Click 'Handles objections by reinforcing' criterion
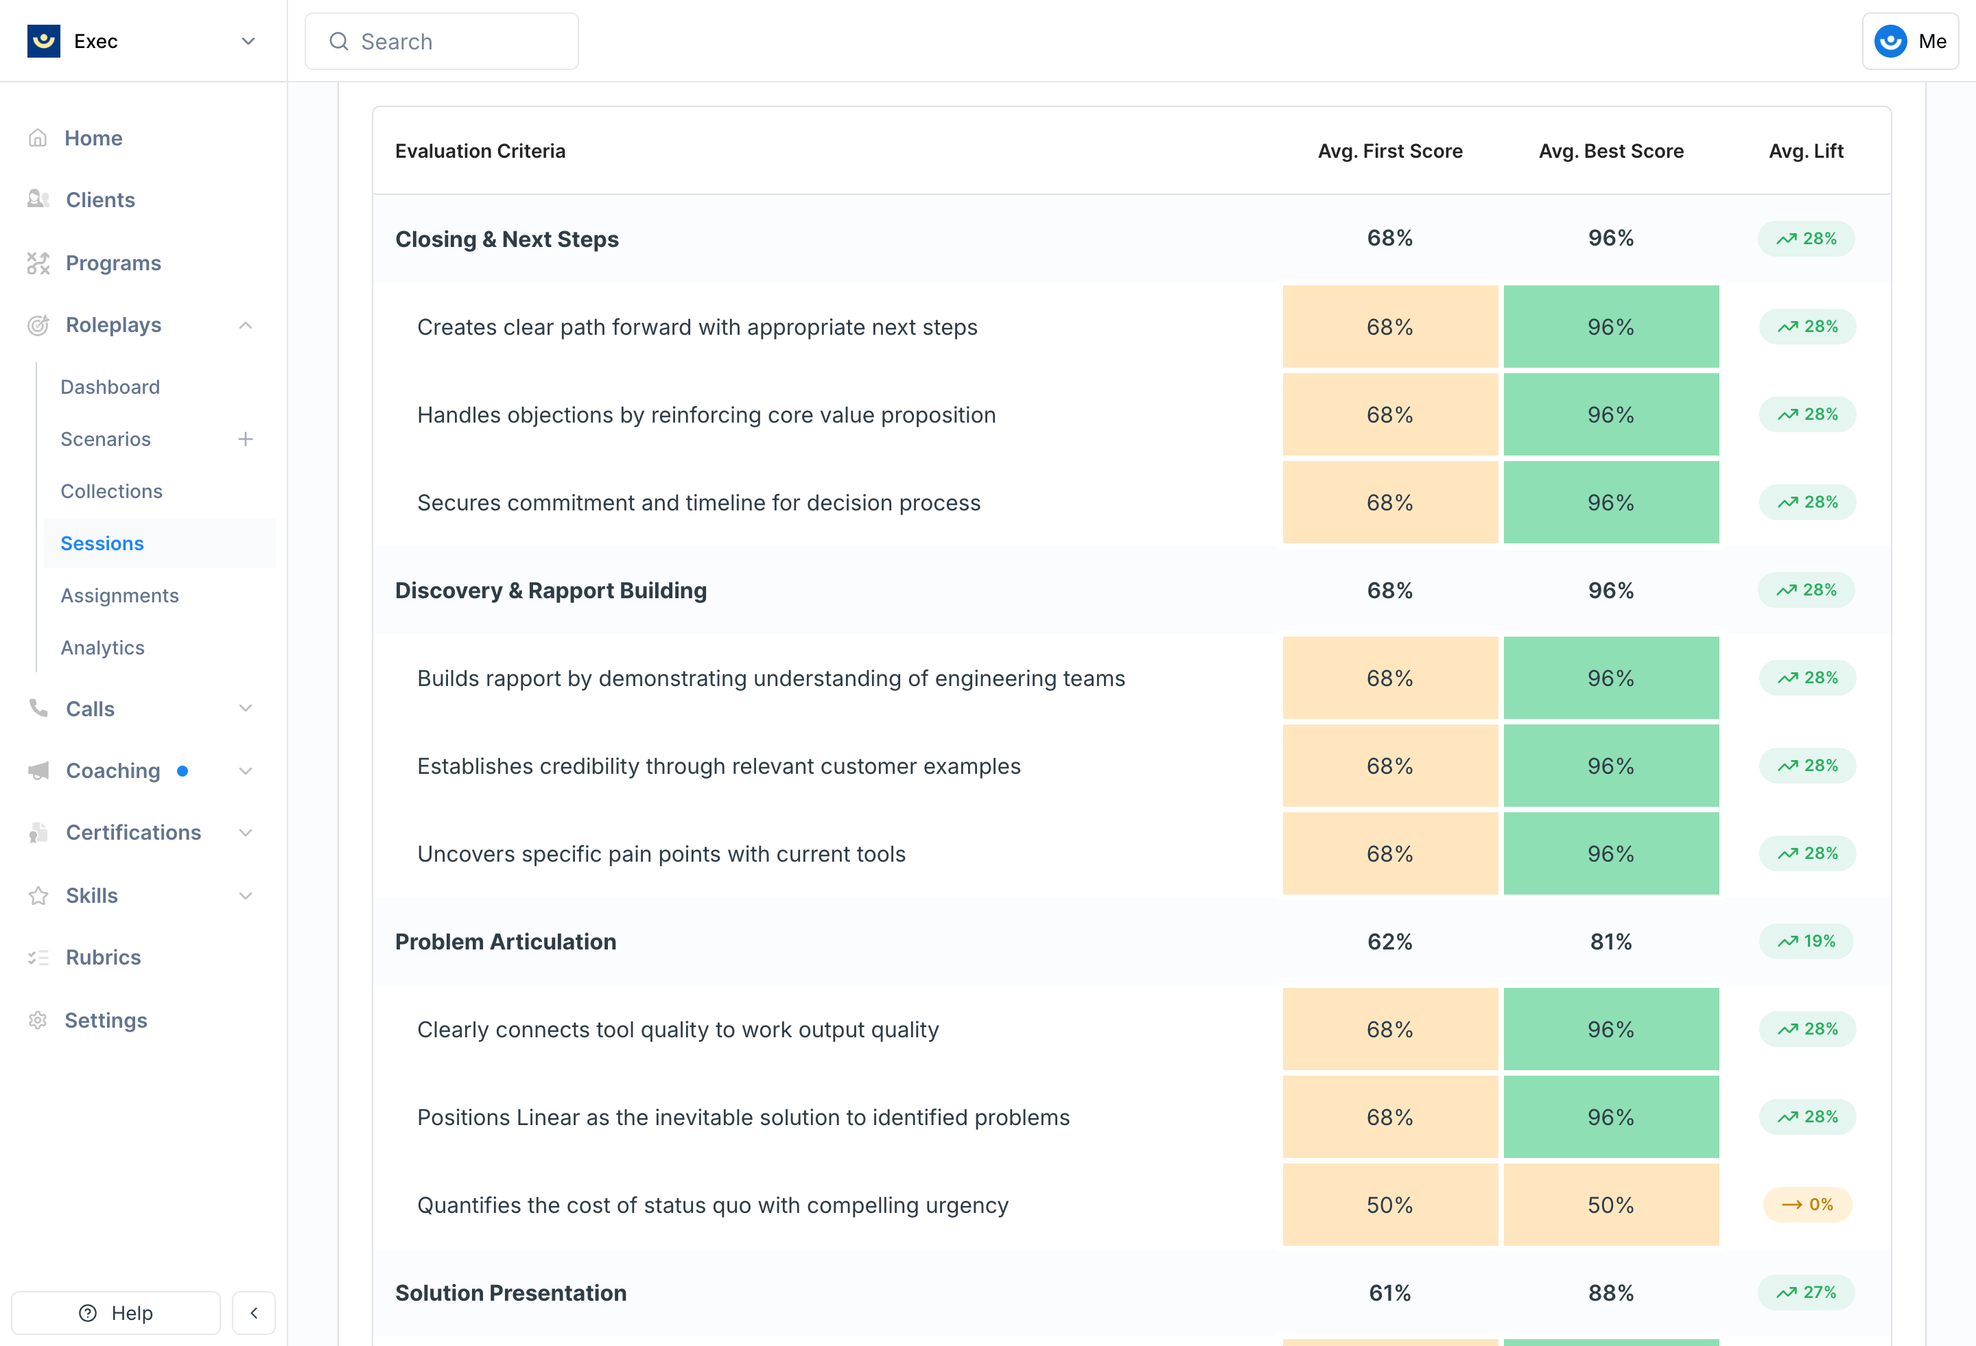The height and width of the screenshot is (1346, 1976). [x=707, y=414]
